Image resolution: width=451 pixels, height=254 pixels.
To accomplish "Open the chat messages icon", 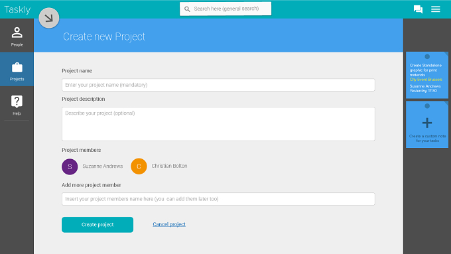I will (x=418, y=9).
